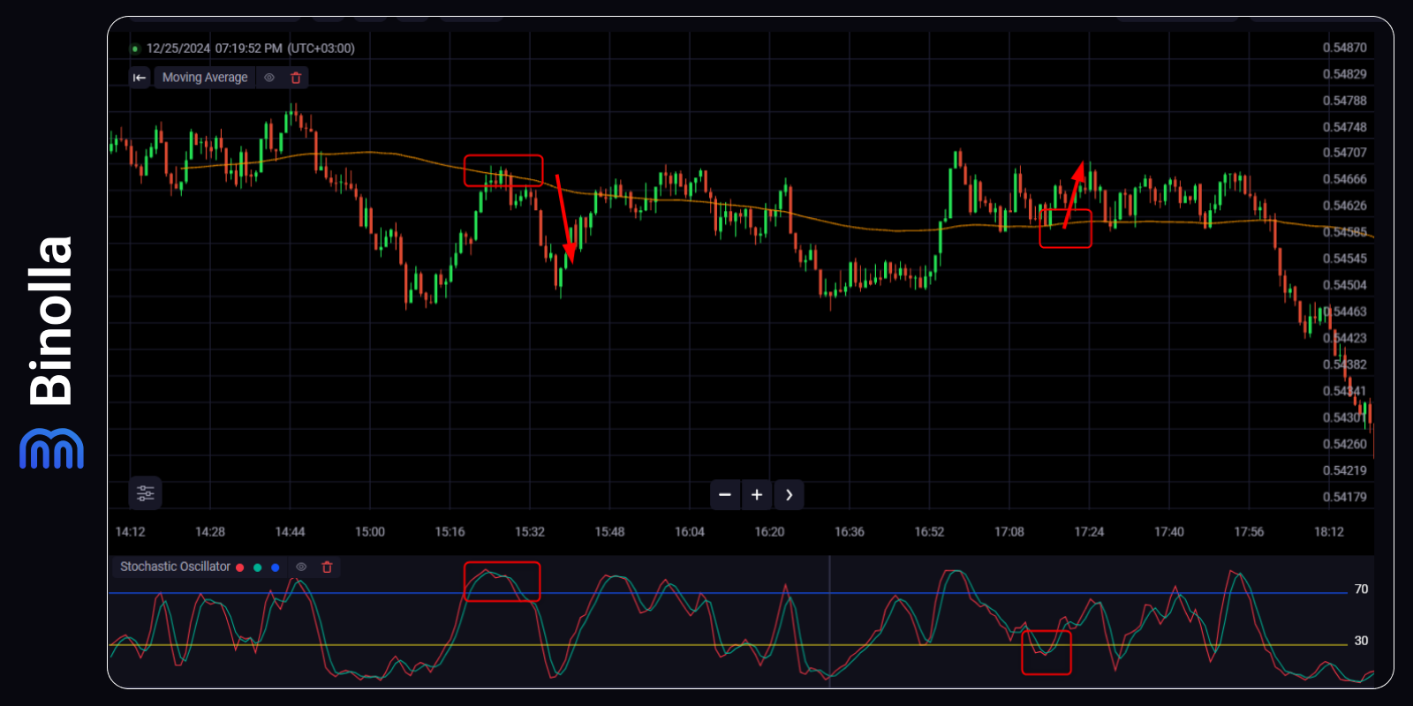The image size is (1413, 706).
Task: Remove the Stochastic Oscillator with its trash icon
Action: pyautogui.click(x=327, y=567)
